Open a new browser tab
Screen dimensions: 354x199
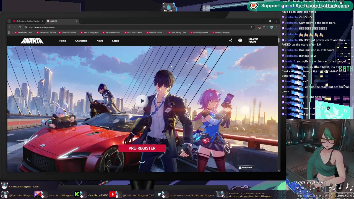click(x=82, y=21)
